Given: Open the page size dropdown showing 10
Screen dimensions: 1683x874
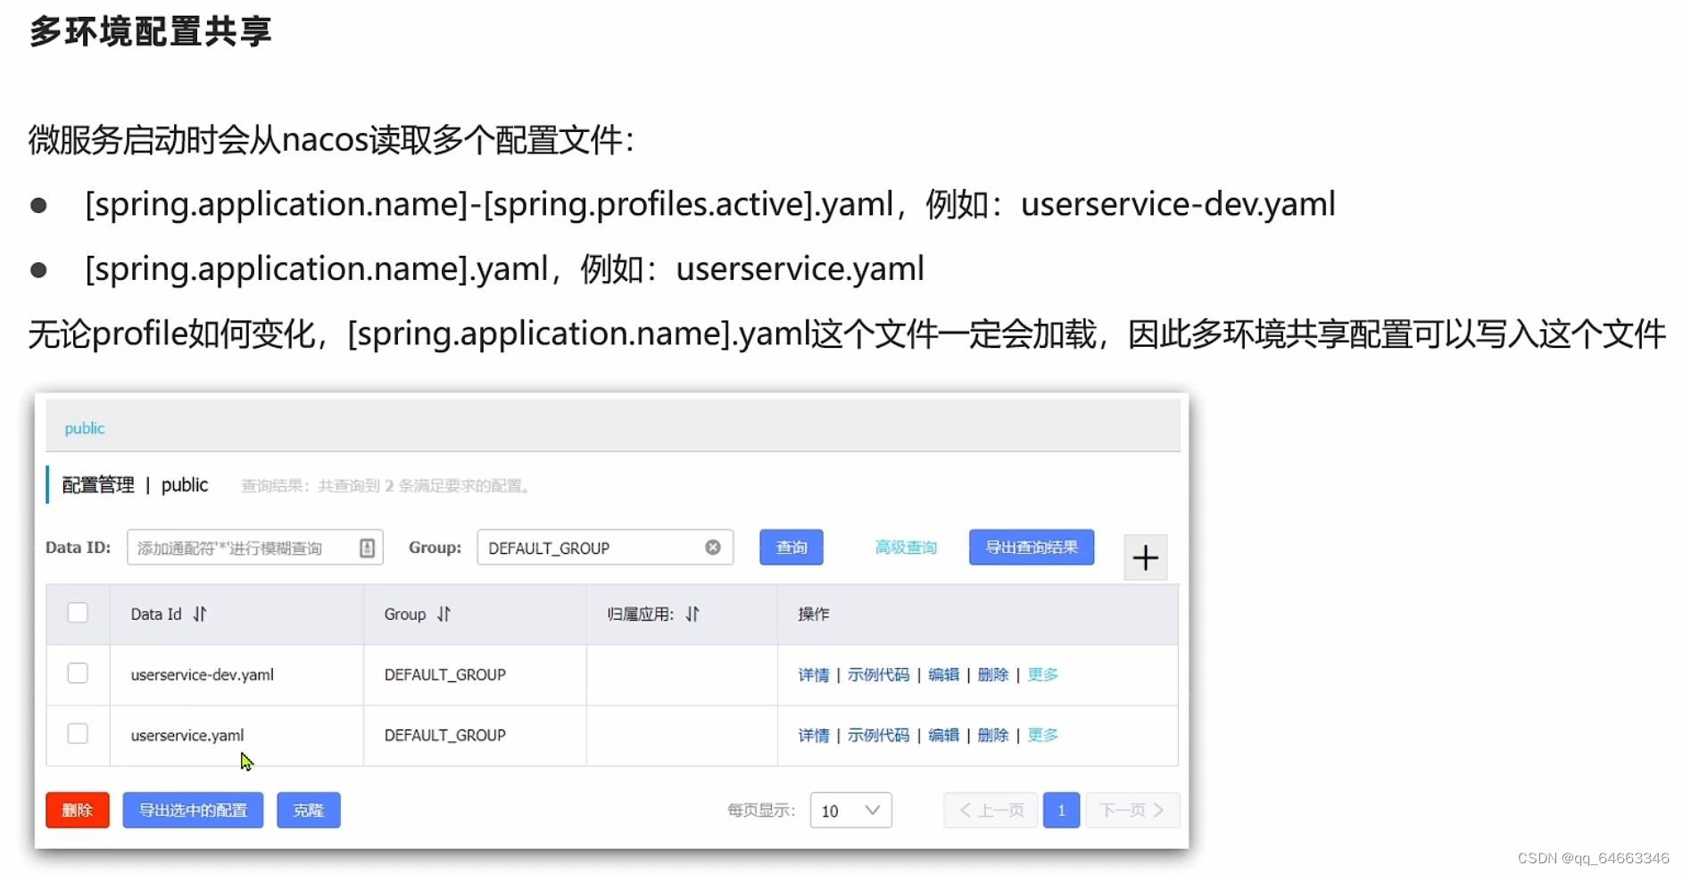Looking at the screenshot, I should coord(850,811).
